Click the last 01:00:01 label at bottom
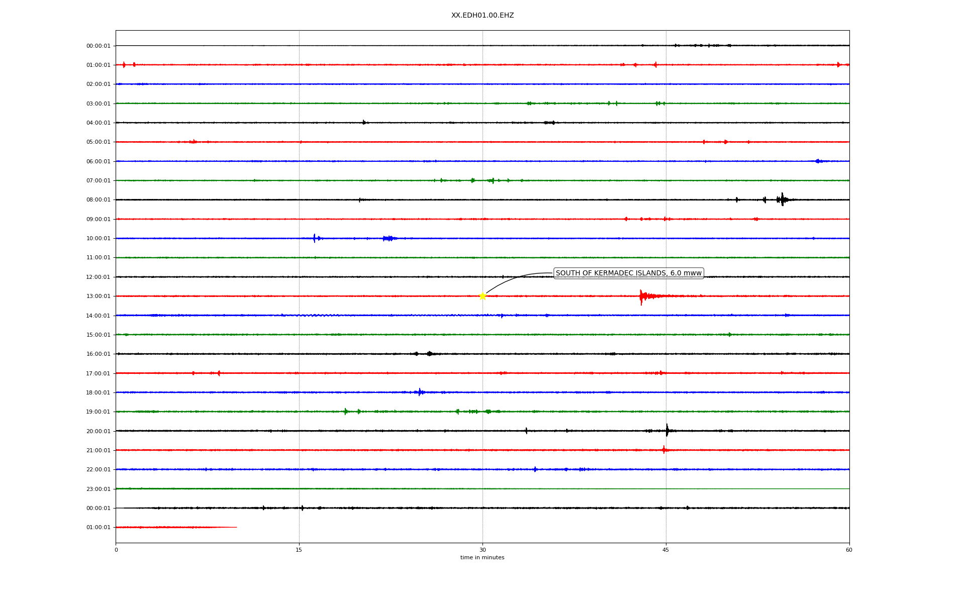965x603 pixels. [x=99, y=528]
